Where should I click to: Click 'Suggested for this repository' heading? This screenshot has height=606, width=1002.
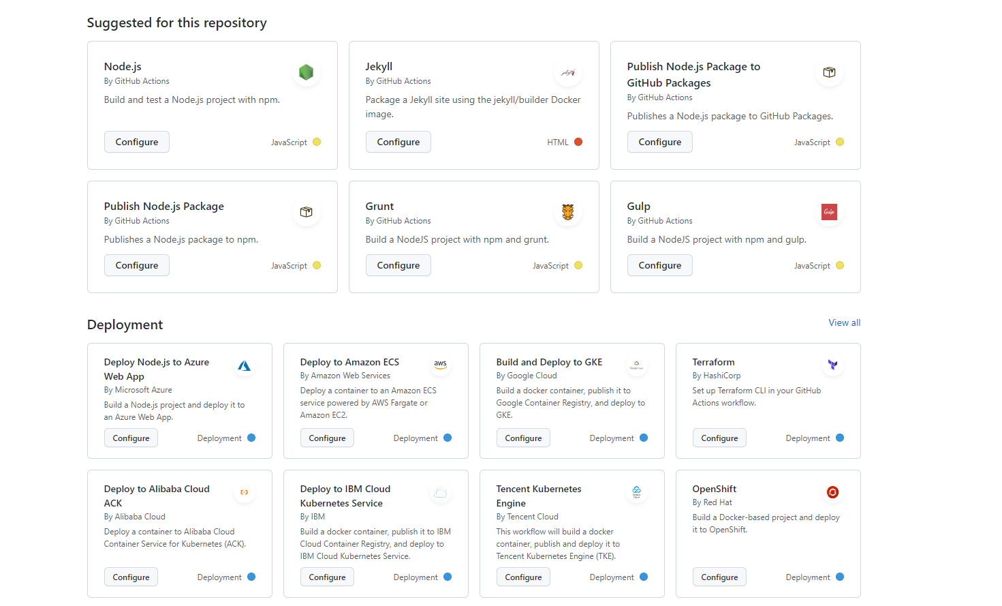[177, 22]
